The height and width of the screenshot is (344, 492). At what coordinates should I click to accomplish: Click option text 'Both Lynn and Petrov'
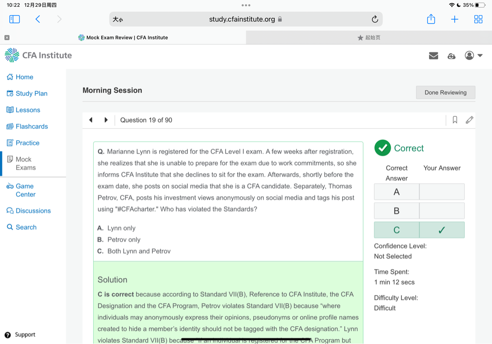tap(139, 251)
